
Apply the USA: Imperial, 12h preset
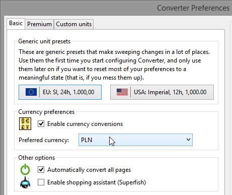[x=162, y=92]
